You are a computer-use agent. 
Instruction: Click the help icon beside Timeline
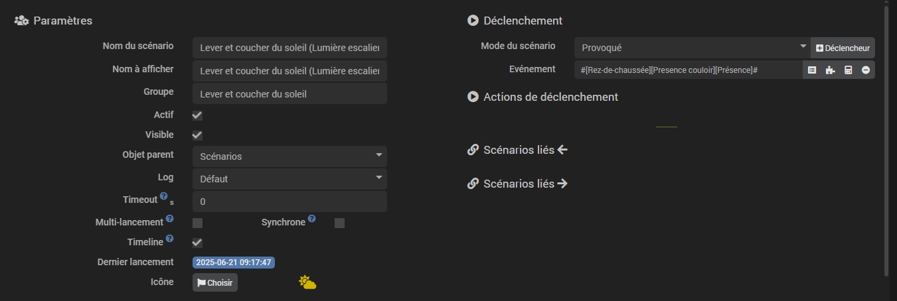click(x=169, y=239)
